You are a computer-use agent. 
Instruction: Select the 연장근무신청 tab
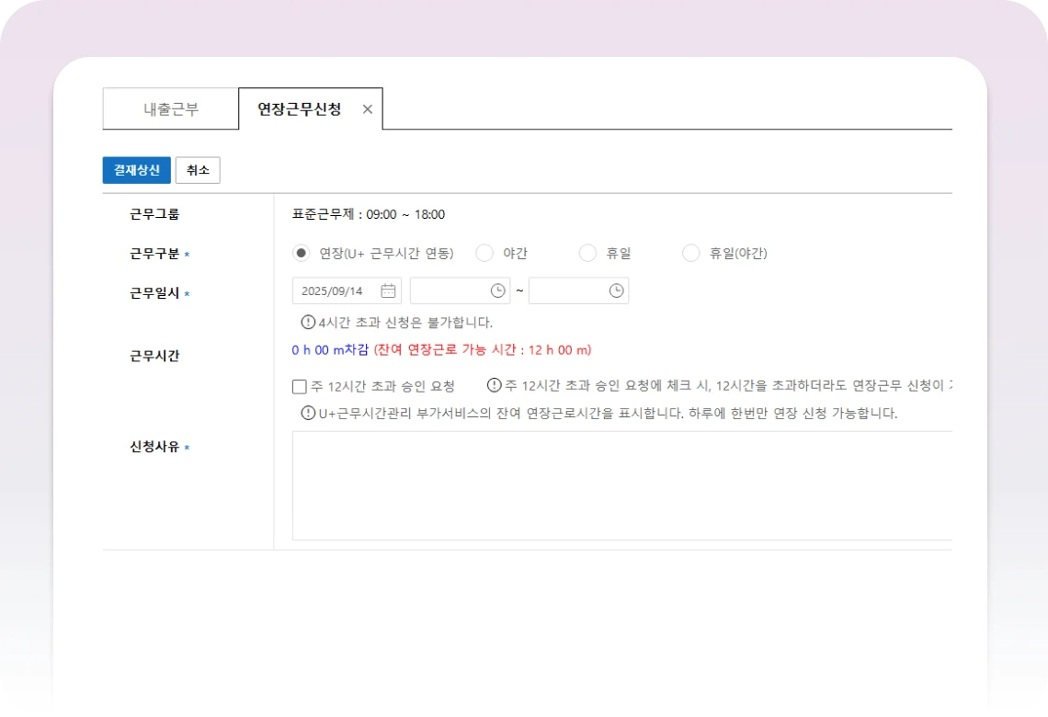[x=300, y=109]
